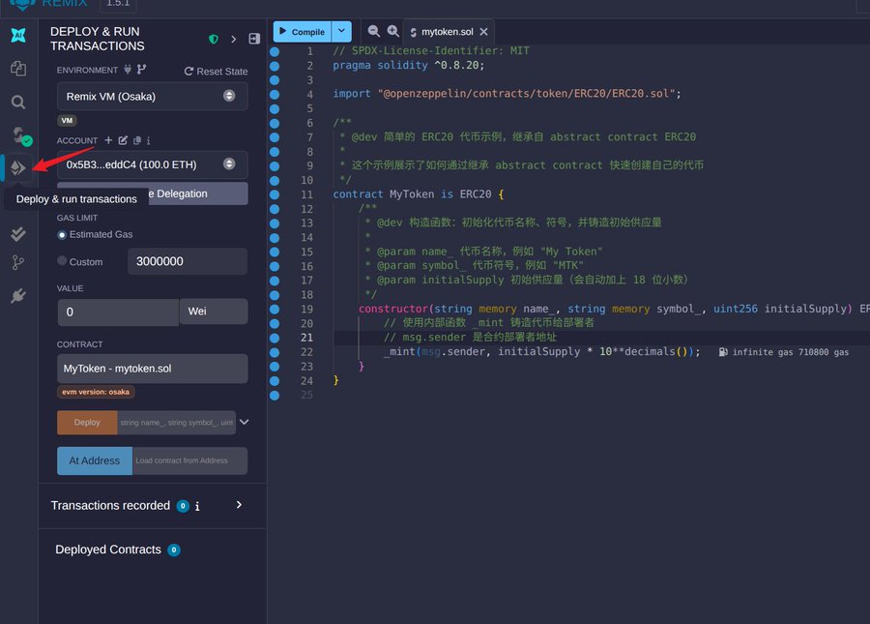
Task: Focus the Load contract from Address field
Action: click(x=189, y=461)
